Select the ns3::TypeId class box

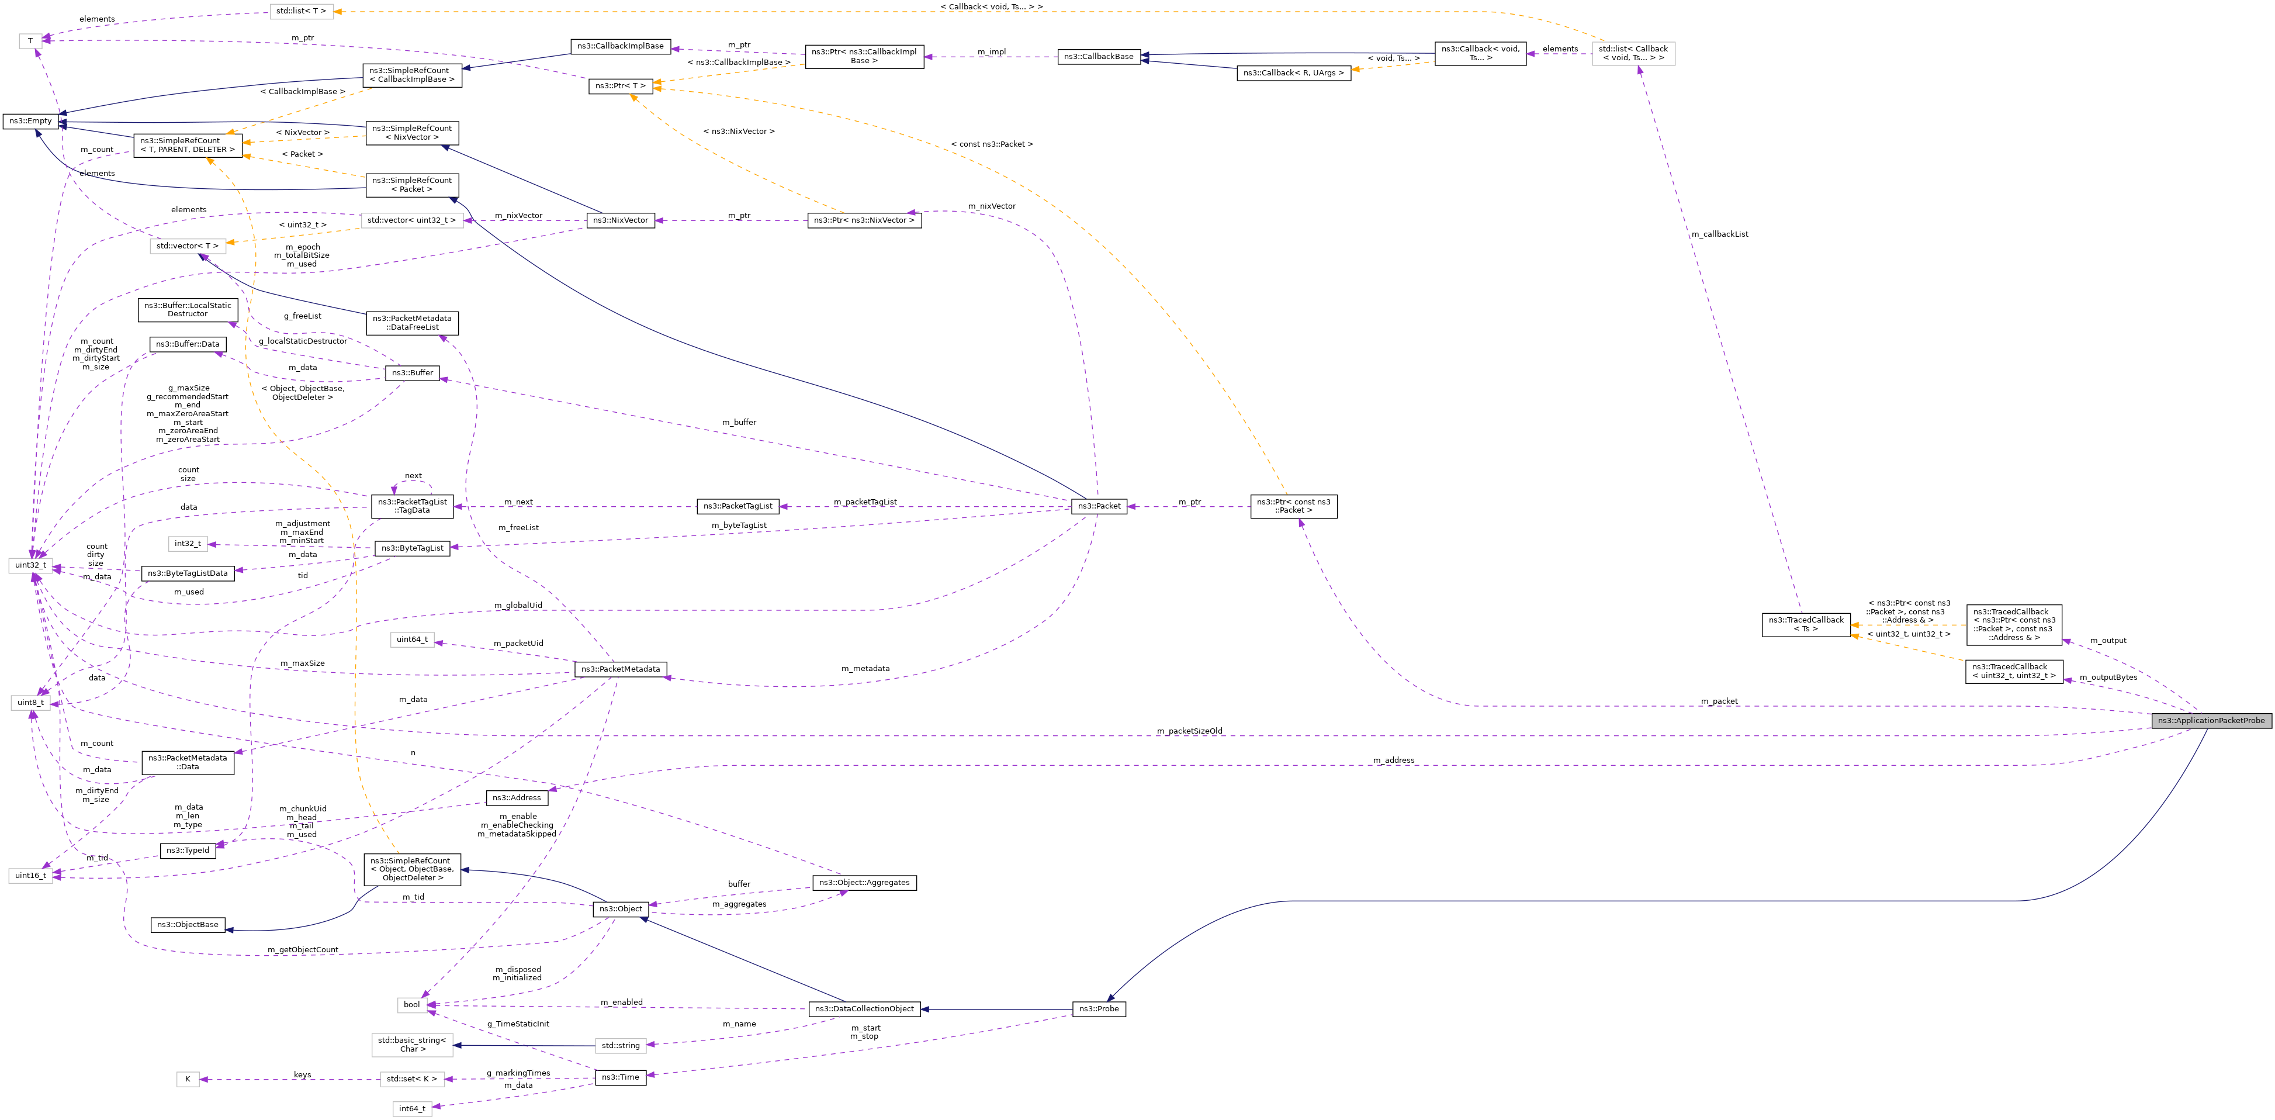click(x=187, y=851)
